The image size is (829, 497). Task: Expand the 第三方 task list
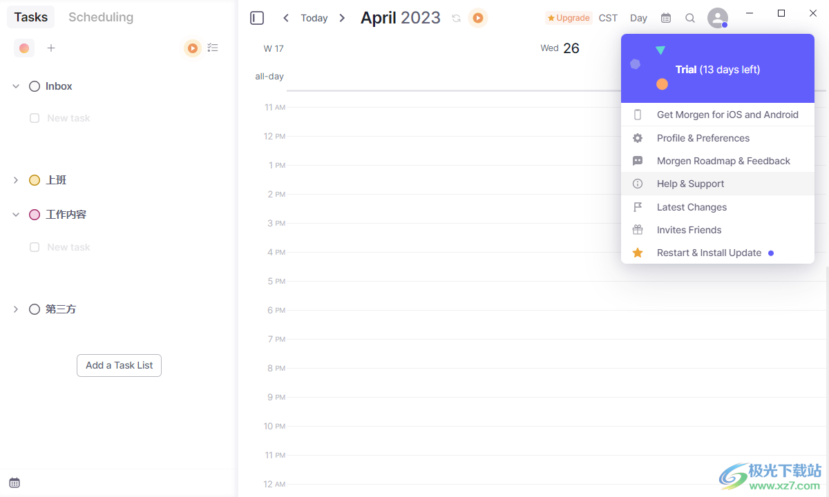[x=16, y=309]
